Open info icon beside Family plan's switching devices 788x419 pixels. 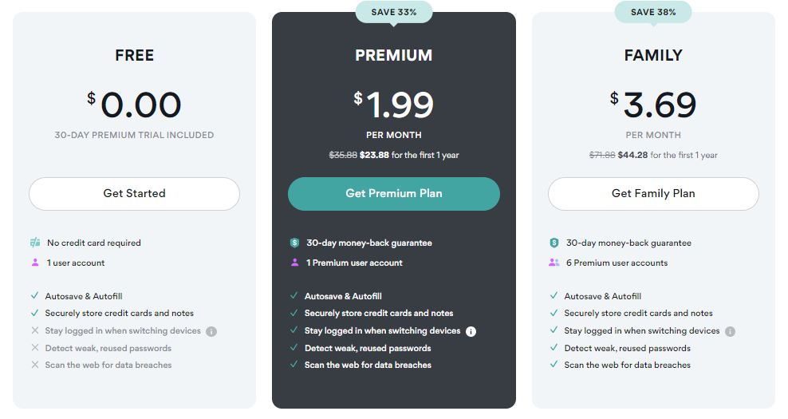[731, 331]
